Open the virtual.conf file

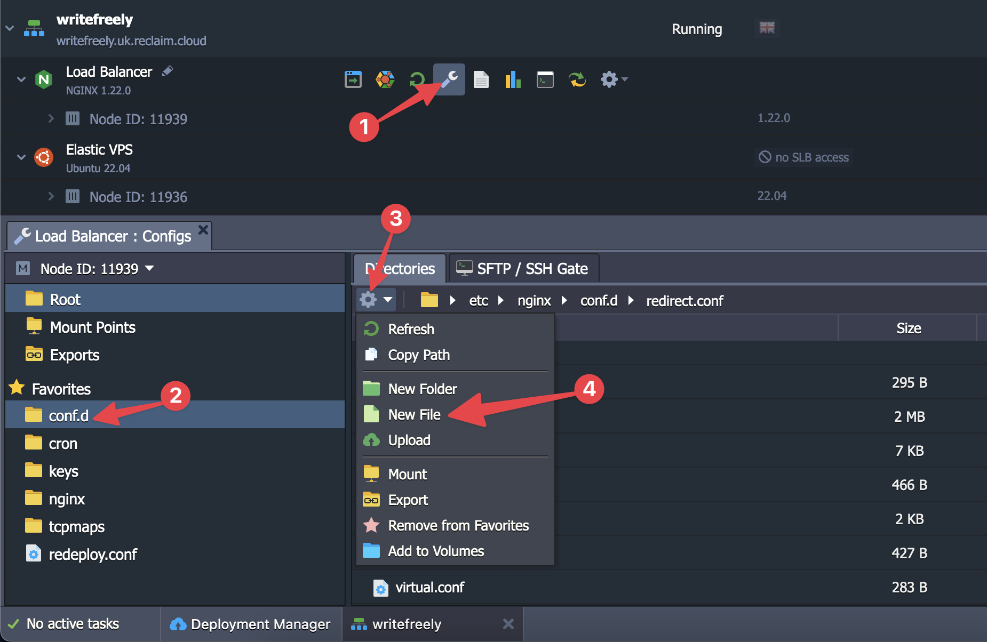click(x=429, y=587)
